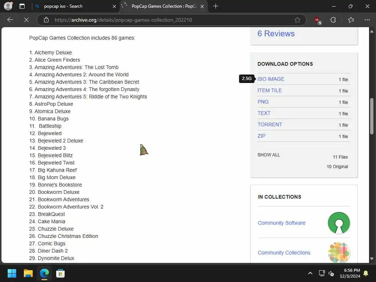Select the PopCap Games Collection tab

(163, 7)
